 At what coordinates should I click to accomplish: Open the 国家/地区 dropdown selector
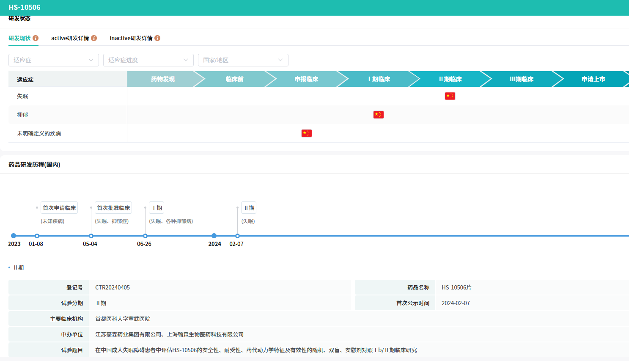243,60
